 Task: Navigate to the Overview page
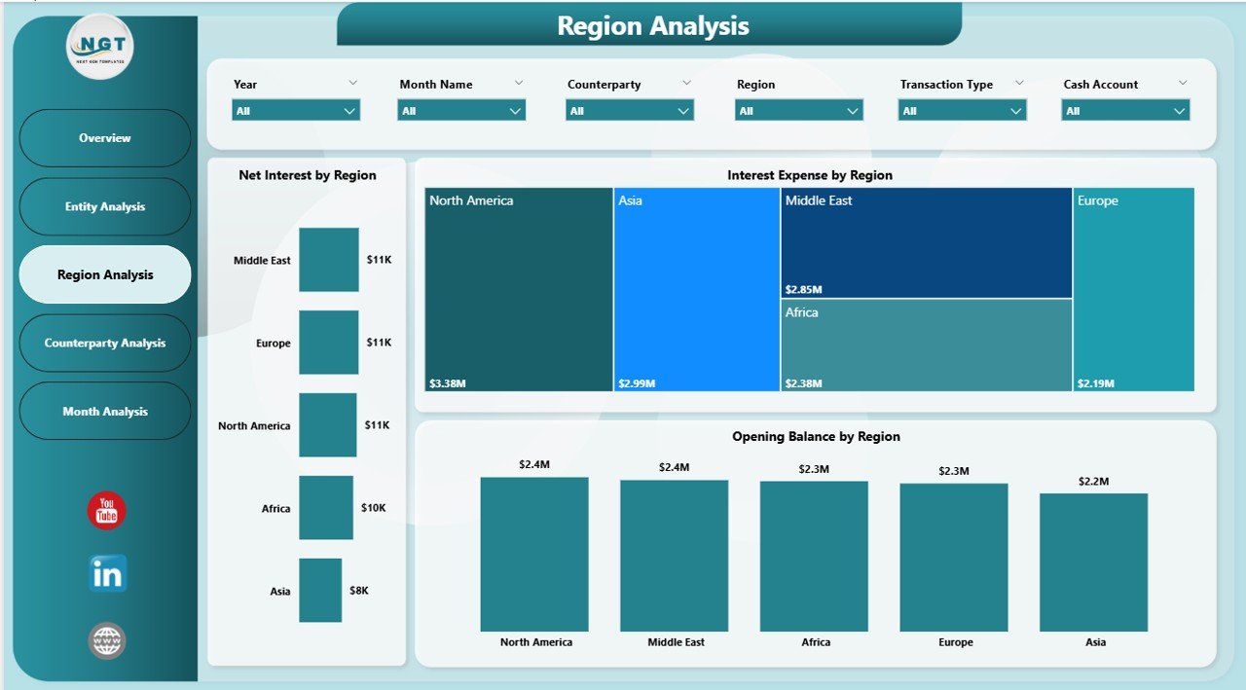click(x=104, y=137)
